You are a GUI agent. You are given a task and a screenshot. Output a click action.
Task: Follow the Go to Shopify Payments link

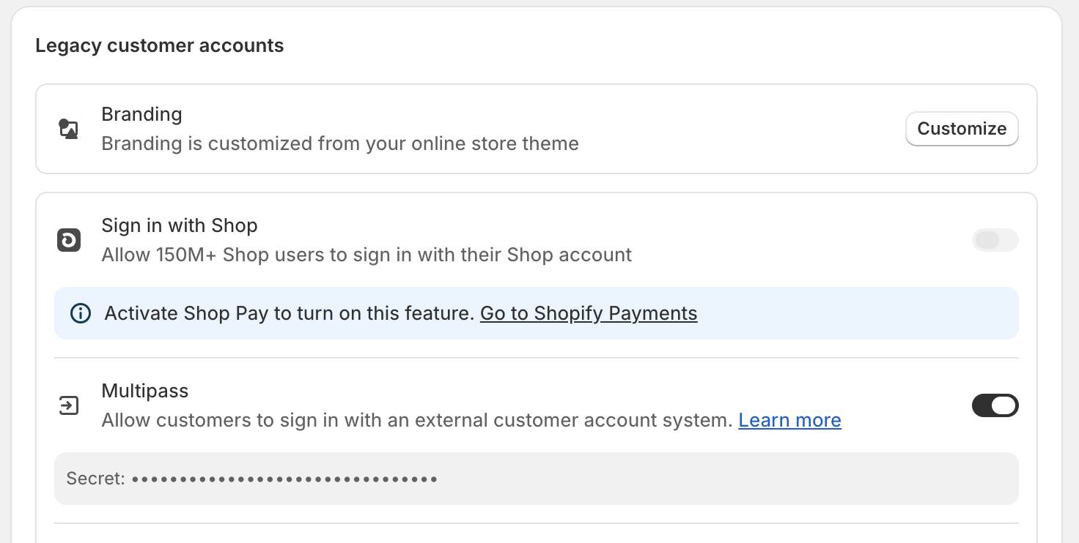tap(589, 313)
